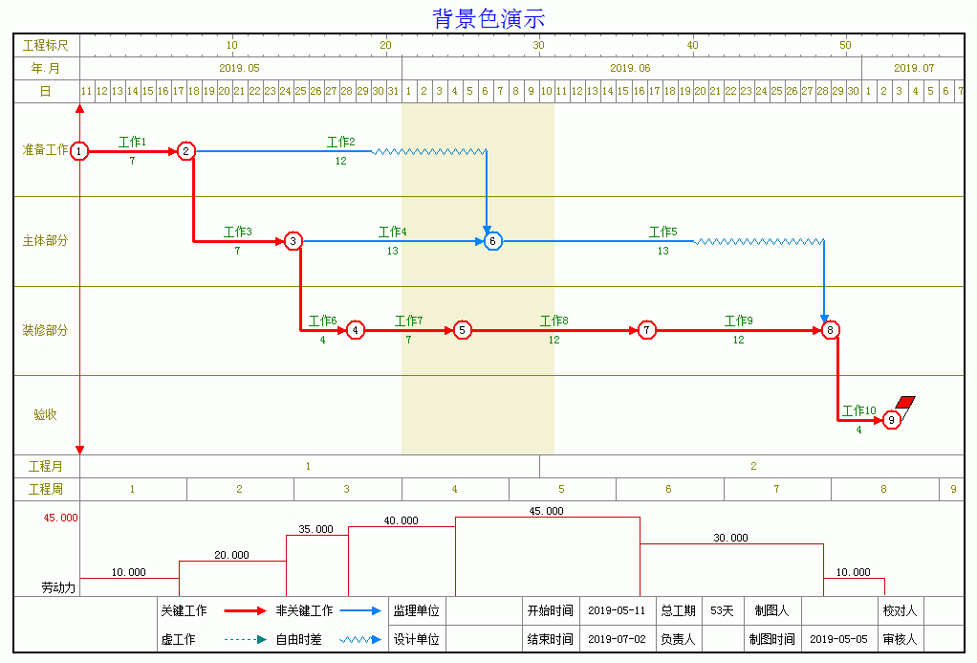Click node 8 circle before 工作10
Image resolution: width=977 pixels, height=663 pixels.
830,330
